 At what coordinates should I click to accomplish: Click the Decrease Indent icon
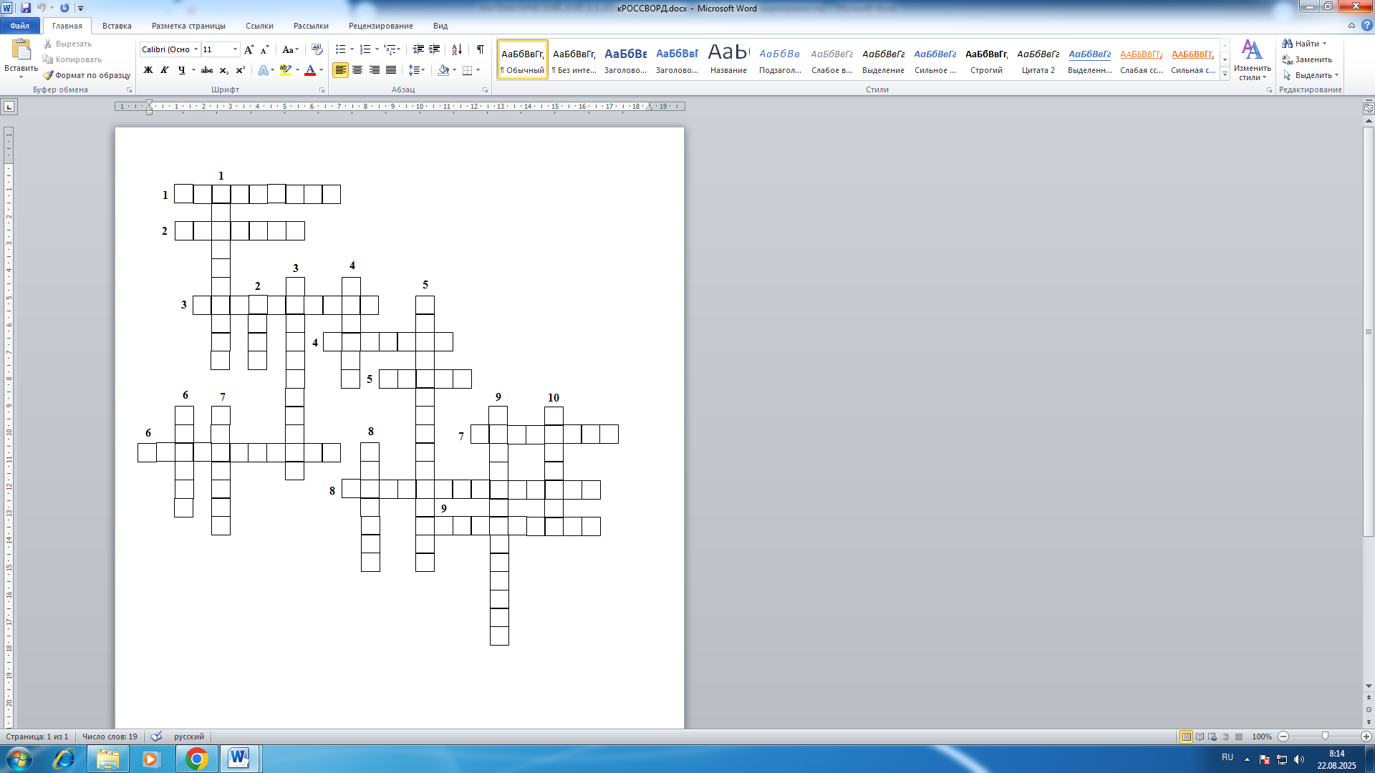coord(418,49)
